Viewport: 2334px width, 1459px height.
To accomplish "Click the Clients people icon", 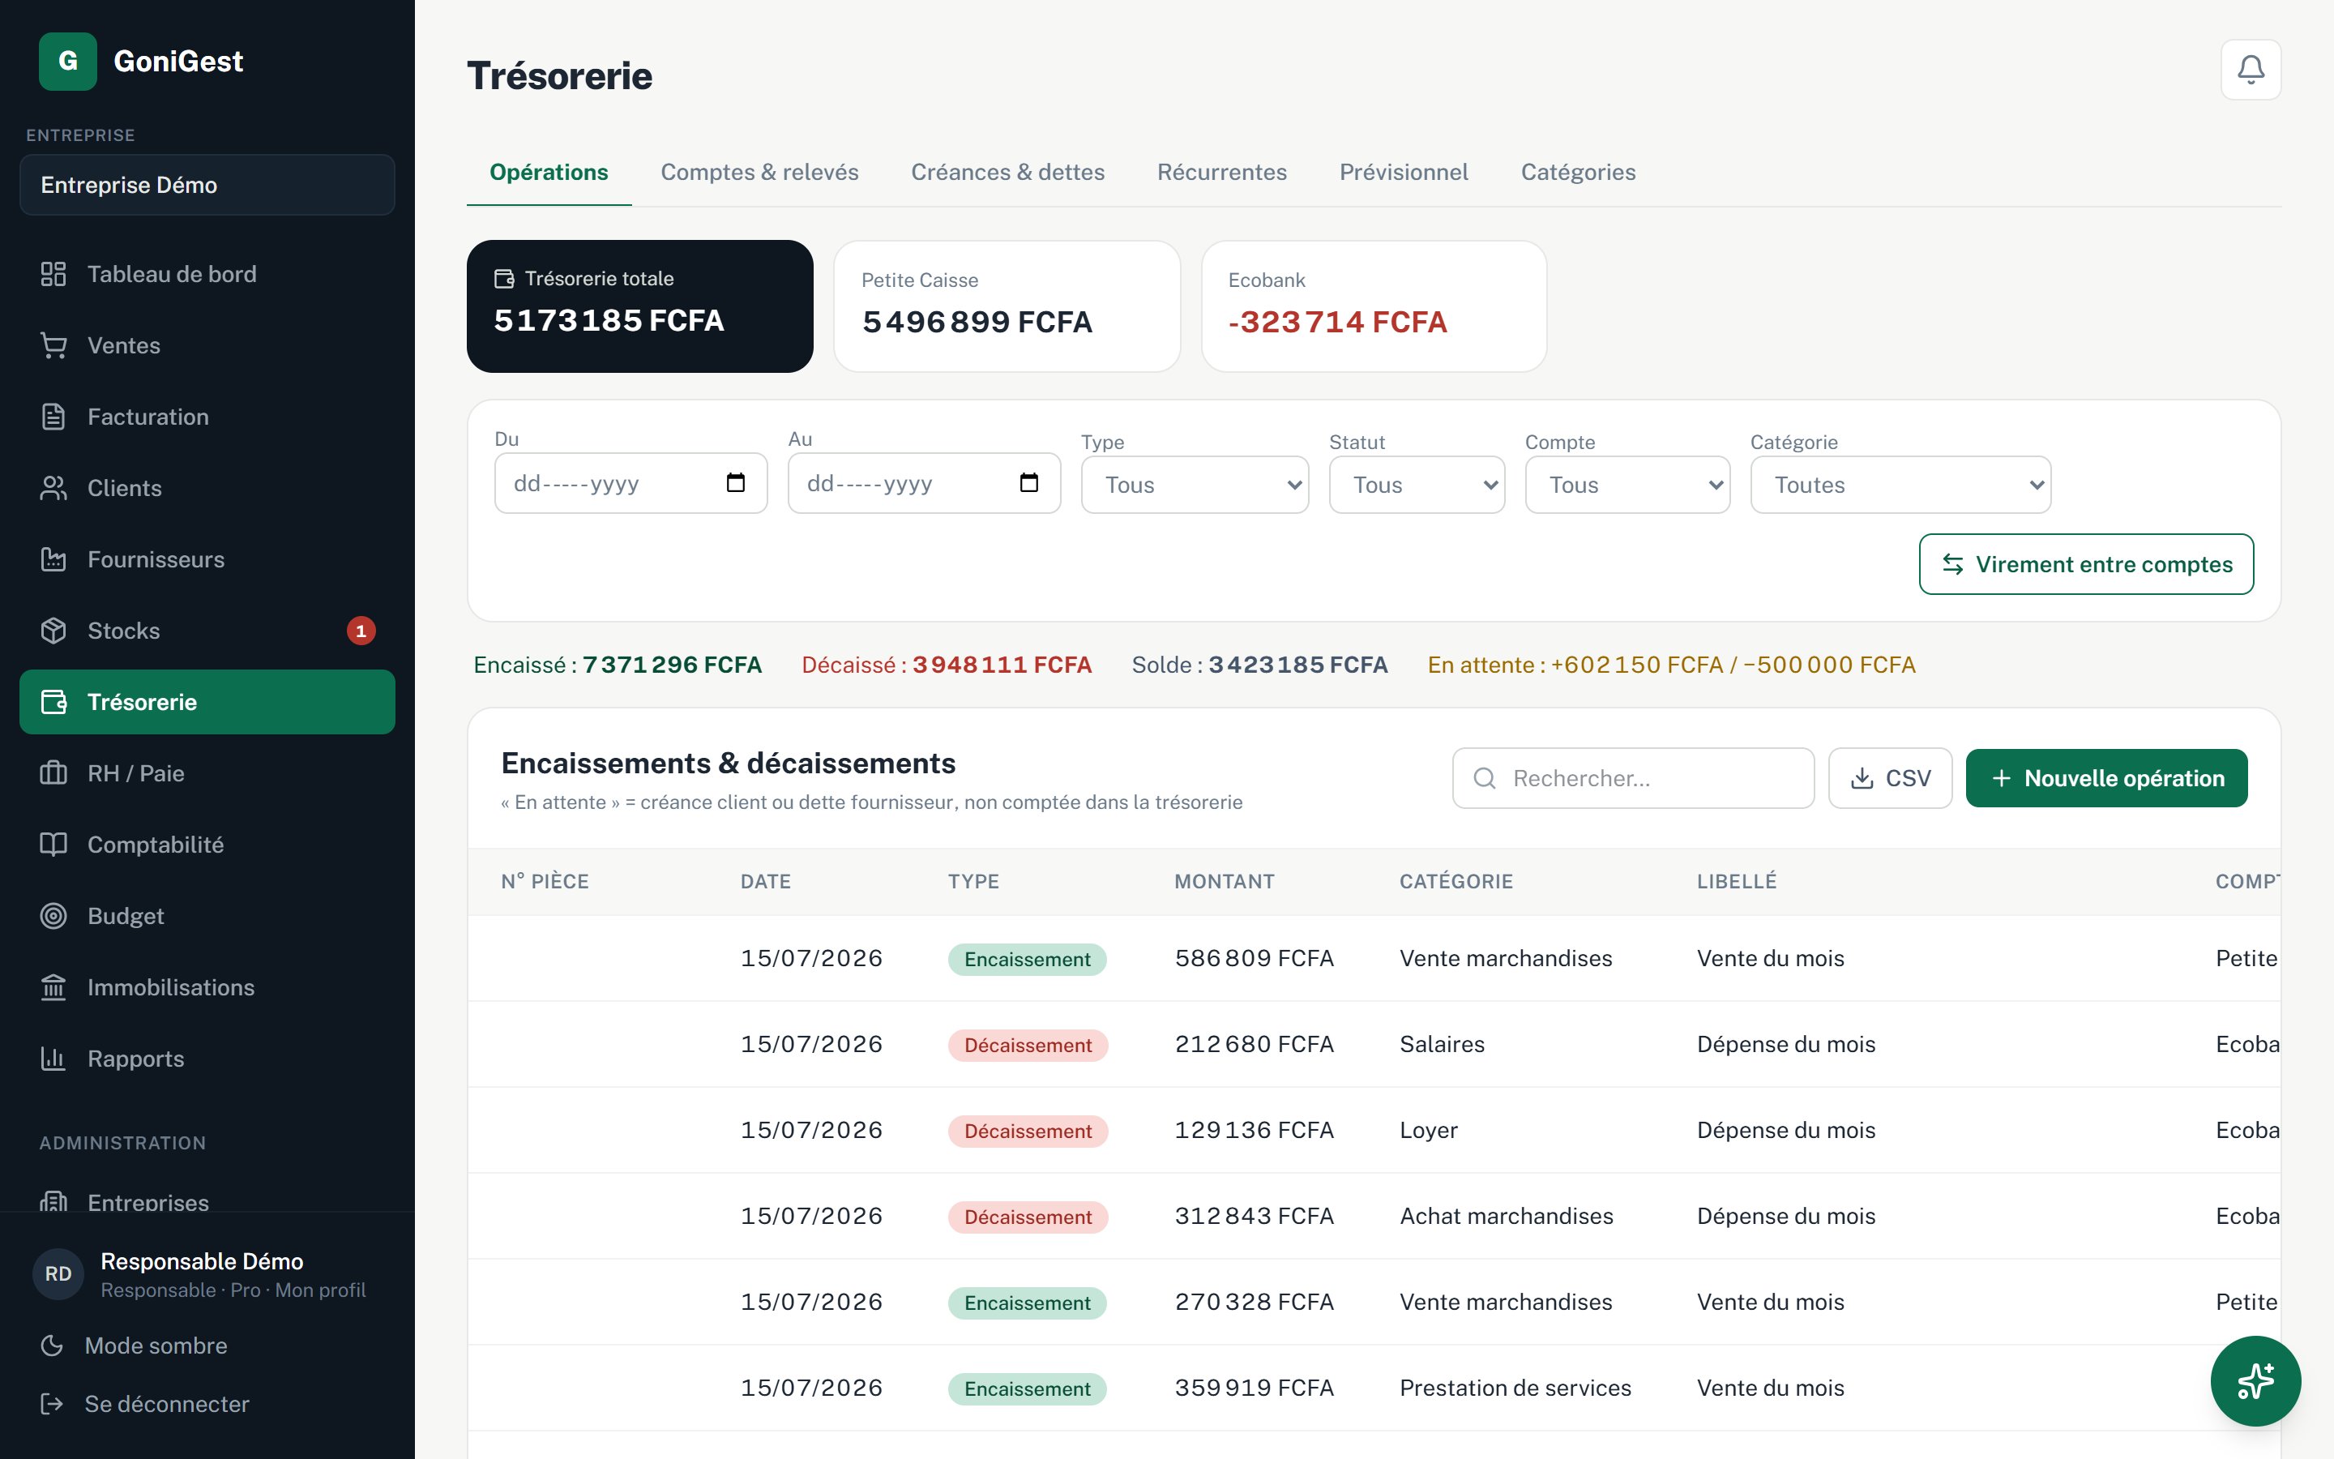I will (x=53, y=488).
